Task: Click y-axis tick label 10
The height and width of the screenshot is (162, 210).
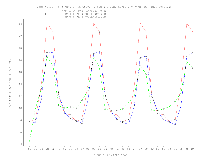Action: tap(20, 108)
